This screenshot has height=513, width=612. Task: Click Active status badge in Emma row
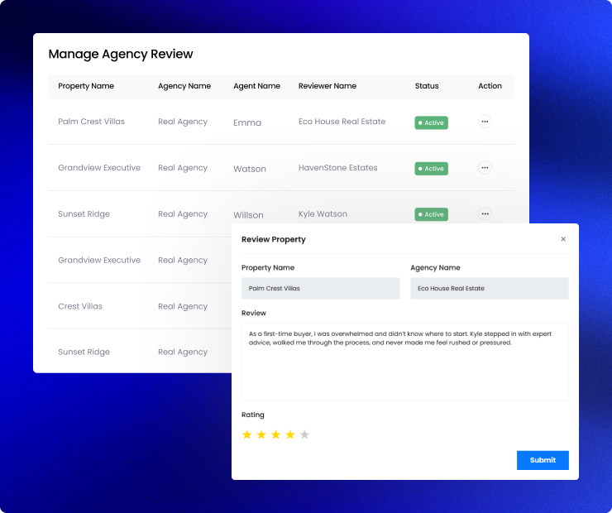pyautogui.click(x=431, y=122)
